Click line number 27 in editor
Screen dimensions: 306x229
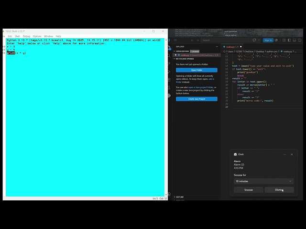pyautogui.click(x=227, y=107)
